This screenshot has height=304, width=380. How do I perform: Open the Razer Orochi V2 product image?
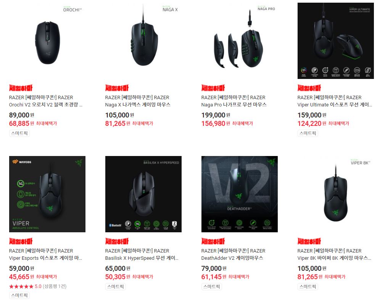pos(47,41)
